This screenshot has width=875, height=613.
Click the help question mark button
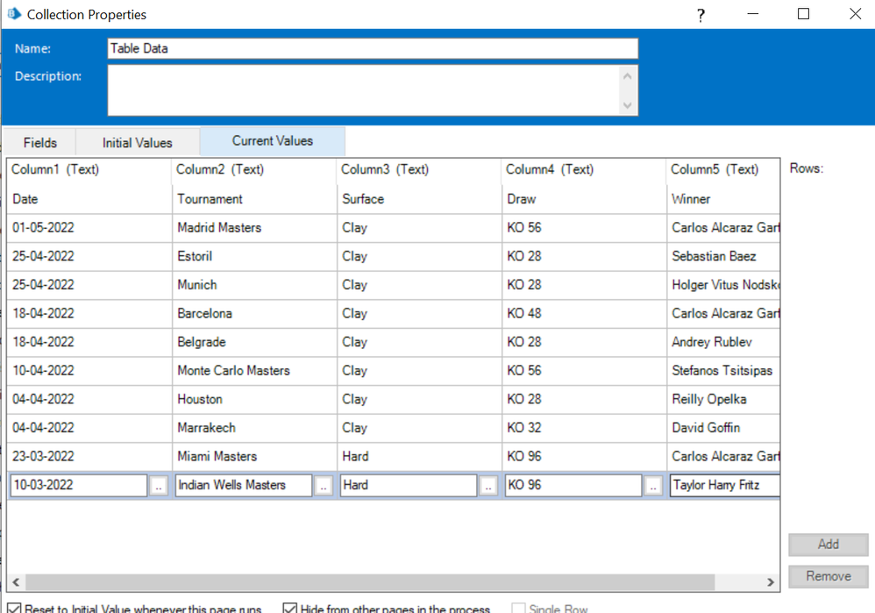pyautogui.click(x=701, y=15)
